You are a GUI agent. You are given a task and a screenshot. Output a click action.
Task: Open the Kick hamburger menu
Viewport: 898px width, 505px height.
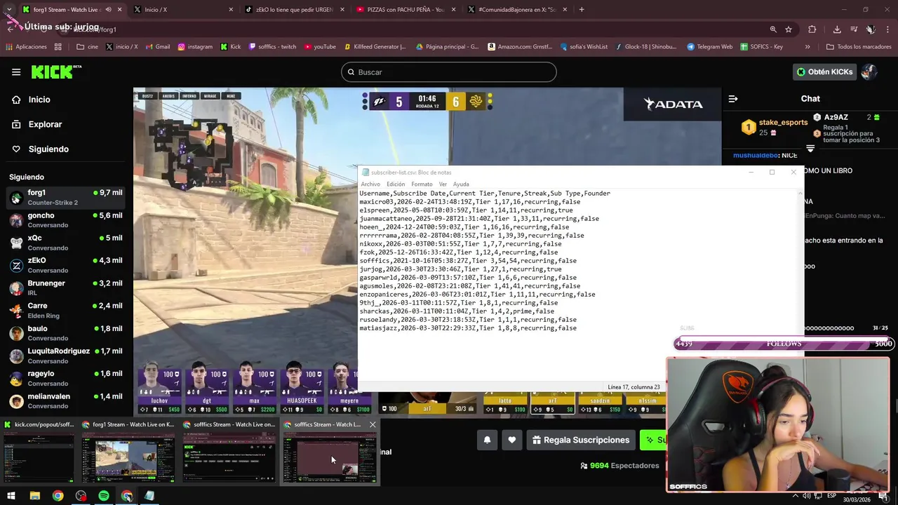tap(16, 72)
